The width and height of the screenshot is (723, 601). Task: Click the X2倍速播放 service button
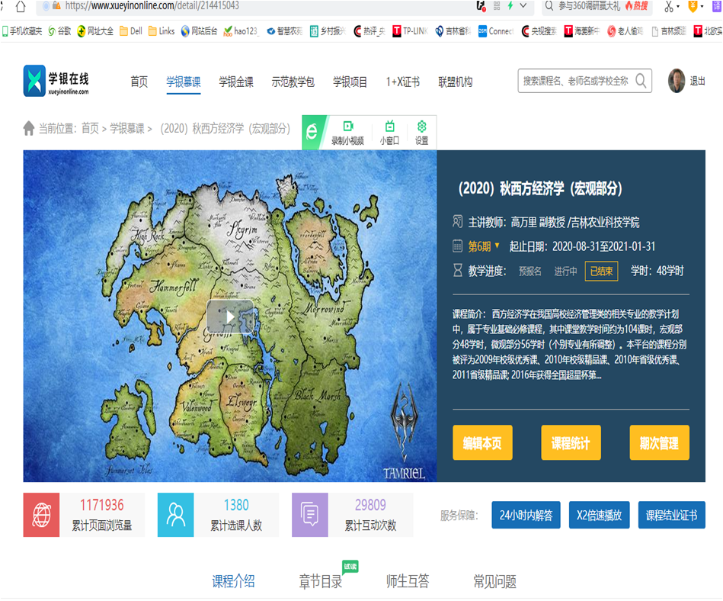[600, 515]
